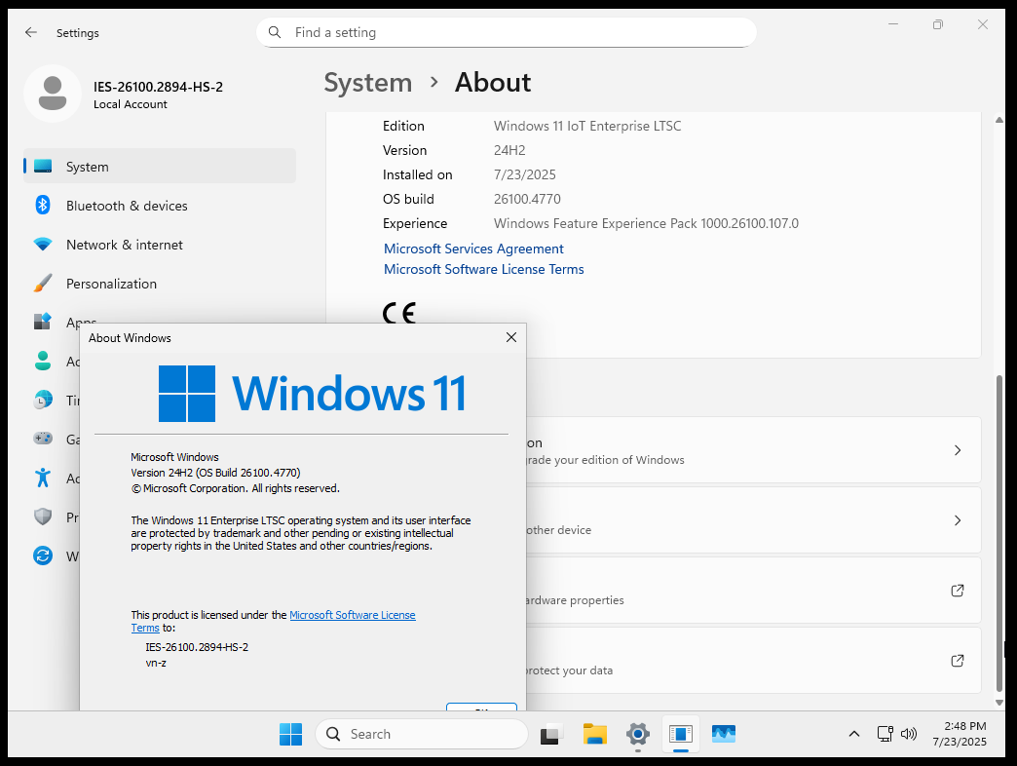This screenshot has height=766, width=1017.
Task: Click the taskbar Search box
Action: [422, 734]
